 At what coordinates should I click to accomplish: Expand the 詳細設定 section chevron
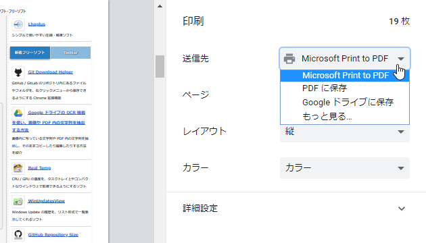click(x=402, y=209)
